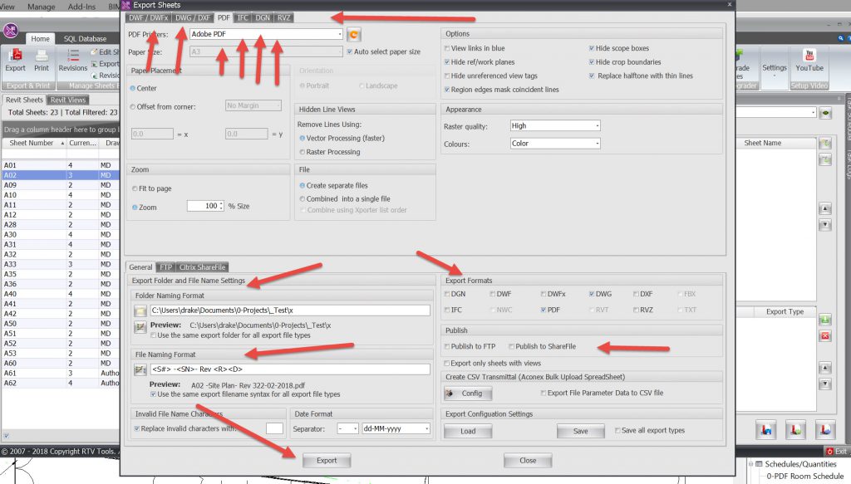Click the folder browse icon for export folder
Screen dimensions: 851x484
140,310
